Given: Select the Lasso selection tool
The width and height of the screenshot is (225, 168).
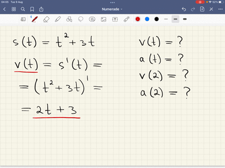Looking at the screenshot, I should [81, 19].
